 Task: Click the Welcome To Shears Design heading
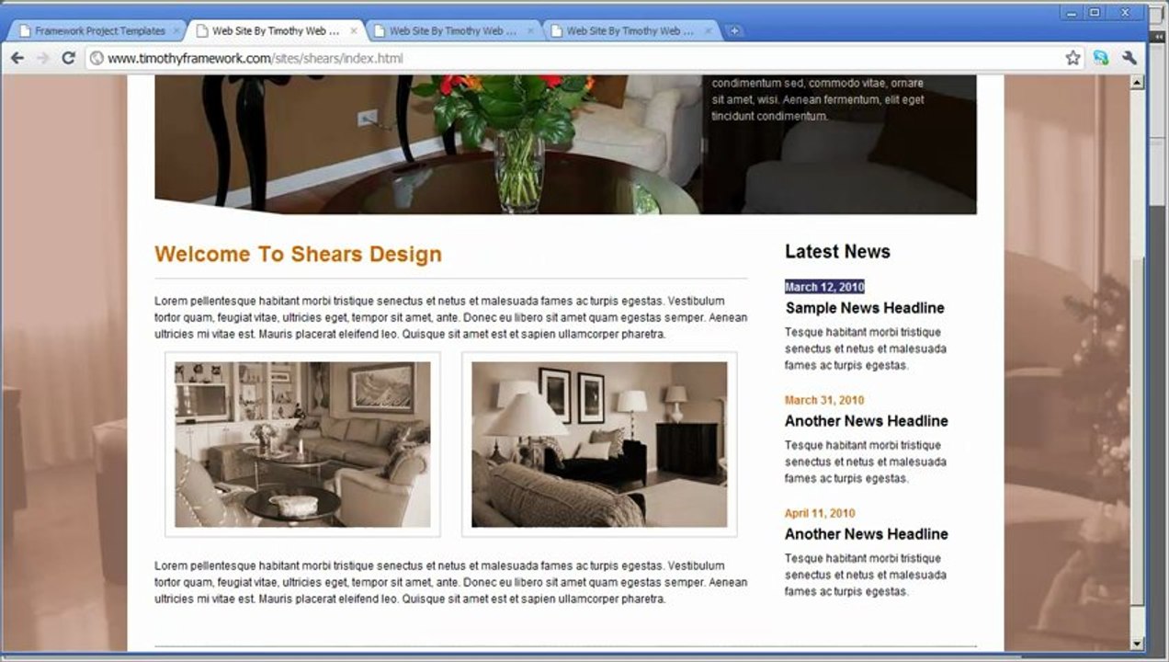(x=298, y=255)
